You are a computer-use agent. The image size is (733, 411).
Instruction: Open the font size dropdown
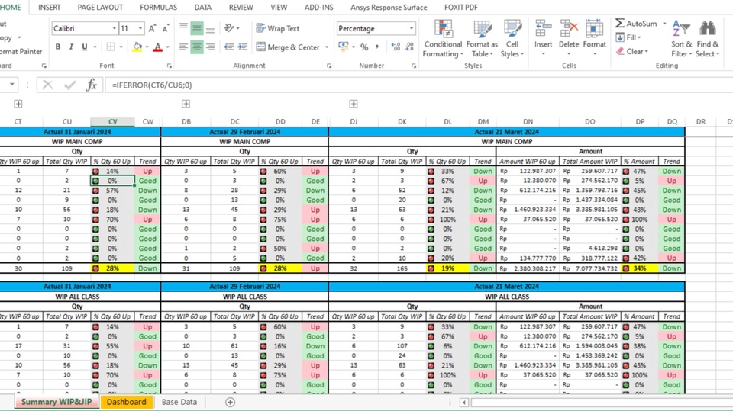[140, 28]
